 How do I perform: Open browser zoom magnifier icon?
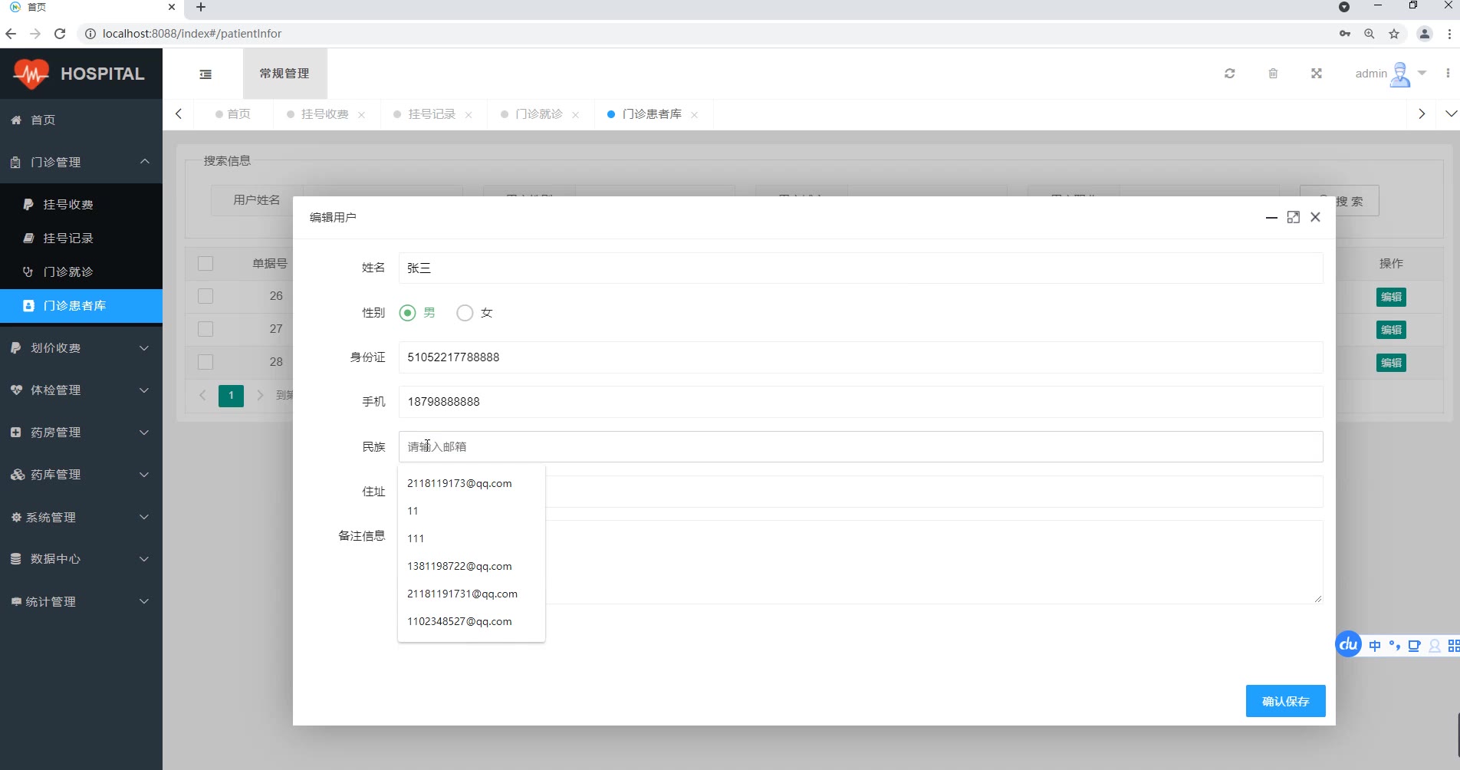coord(1370,34)
